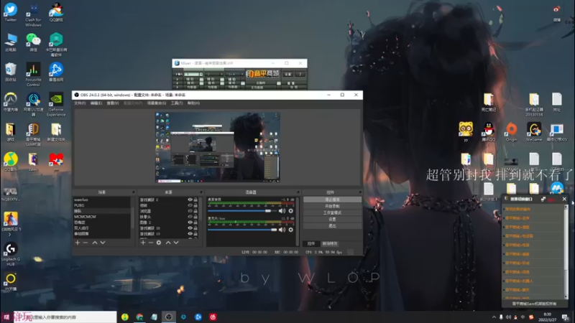Click the 控件 panel dock float icon
This screenshot has height=323, width=575.
pyautogui.click(x=360, y=192)
